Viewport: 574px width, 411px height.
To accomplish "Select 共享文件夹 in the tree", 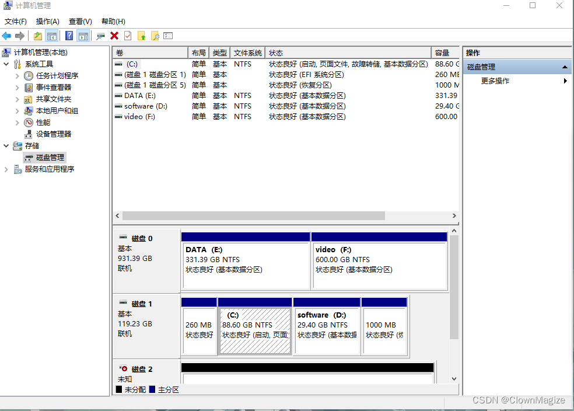I will (x=54, y=99).
